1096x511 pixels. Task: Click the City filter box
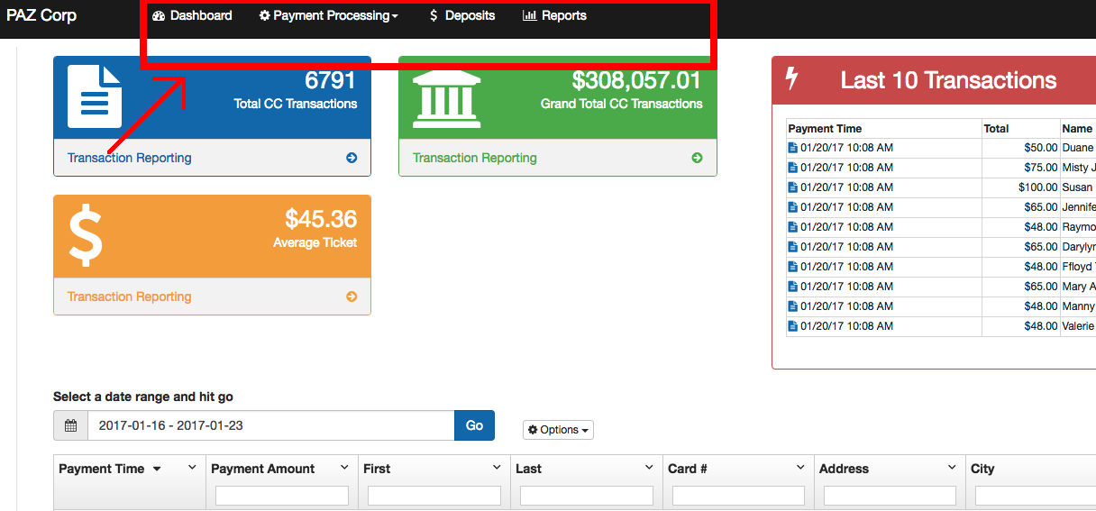pyautogui.click(x=1036, y=496)
